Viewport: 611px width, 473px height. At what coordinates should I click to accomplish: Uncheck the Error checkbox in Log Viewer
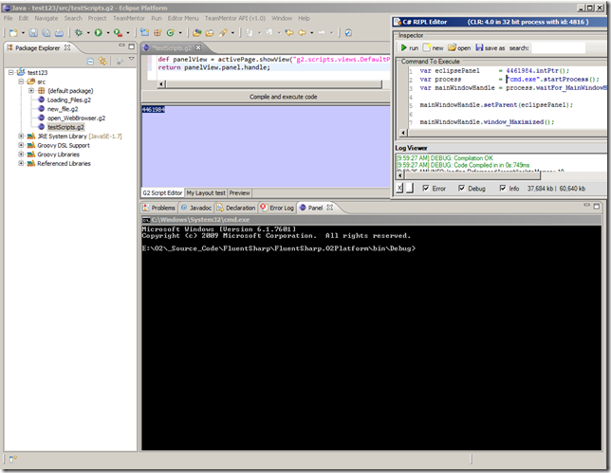[x=424, y=188]
